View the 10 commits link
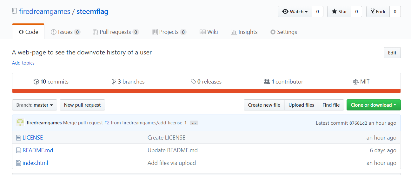 click(51, 82)
